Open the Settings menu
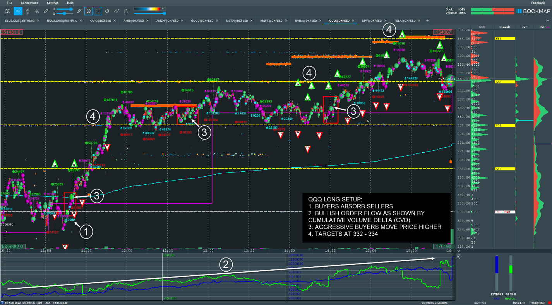The image size is (552, 305). [53, 3]
